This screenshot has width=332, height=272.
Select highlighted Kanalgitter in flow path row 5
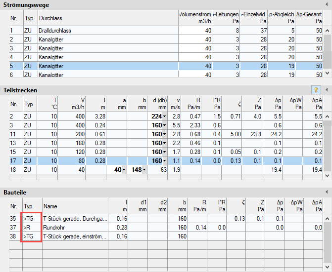pyautogui.click(x=108, y=66)
